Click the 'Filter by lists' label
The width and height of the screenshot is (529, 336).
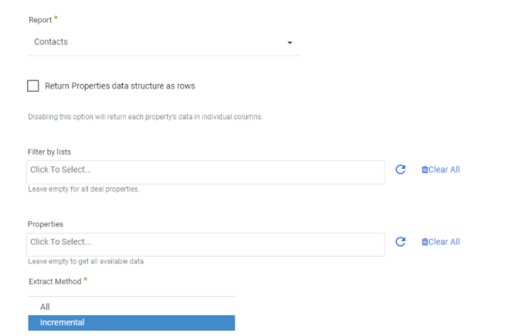[49, 152]
